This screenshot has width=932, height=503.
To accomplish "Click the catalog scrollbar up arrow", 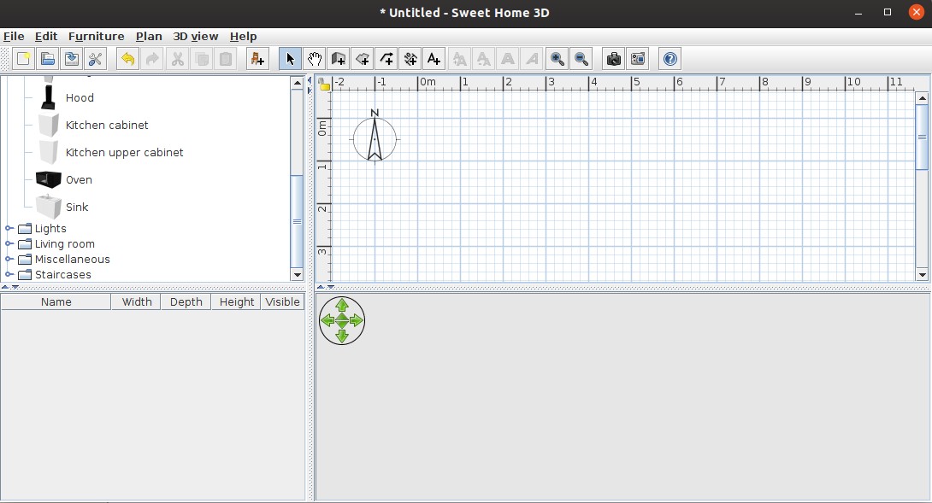I will tap(298, 83).
